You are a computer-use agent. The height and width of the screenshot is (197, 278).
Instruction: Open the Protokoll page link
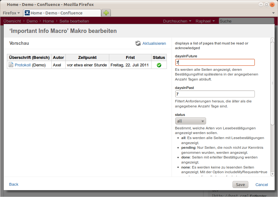point(23,65)
